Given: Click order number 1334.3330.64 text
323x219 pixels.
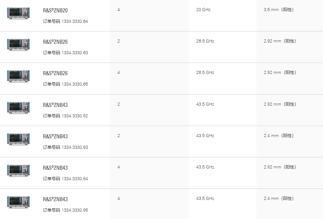Looking at the screenshot, I should pos(75,21).
